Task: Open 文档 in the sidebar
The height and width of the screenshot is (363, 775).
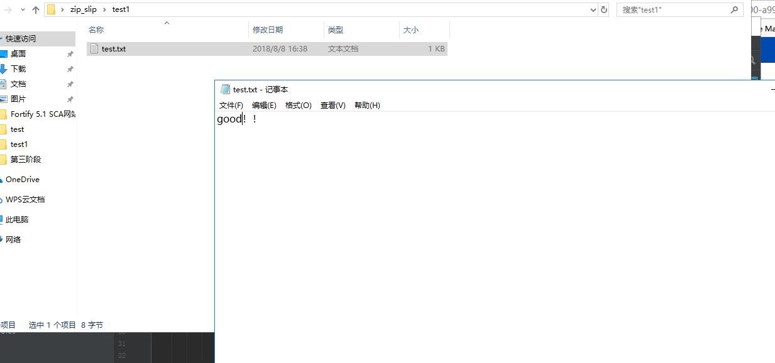Action: pos(18,84)
